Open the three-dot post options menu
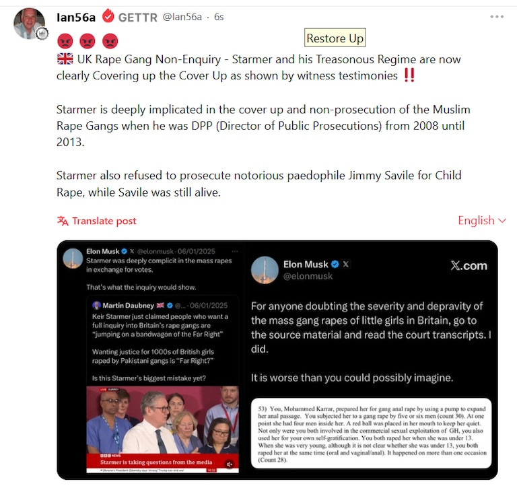This screenshot has height=486, width=517. (497, 17)
